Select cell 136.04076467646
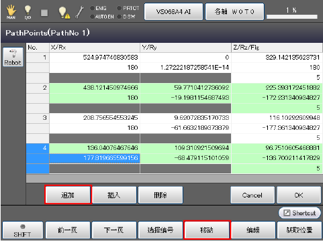The image size is (323, 241). point(95,148)
